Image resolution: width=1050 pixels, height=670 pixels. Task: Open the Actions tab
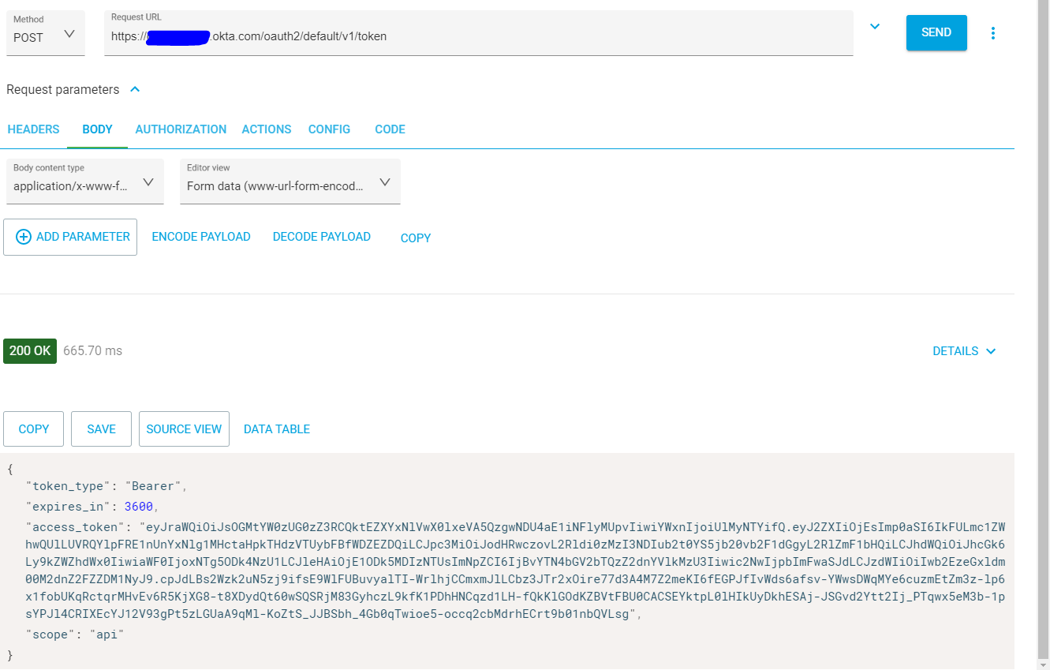coord(267,129)
